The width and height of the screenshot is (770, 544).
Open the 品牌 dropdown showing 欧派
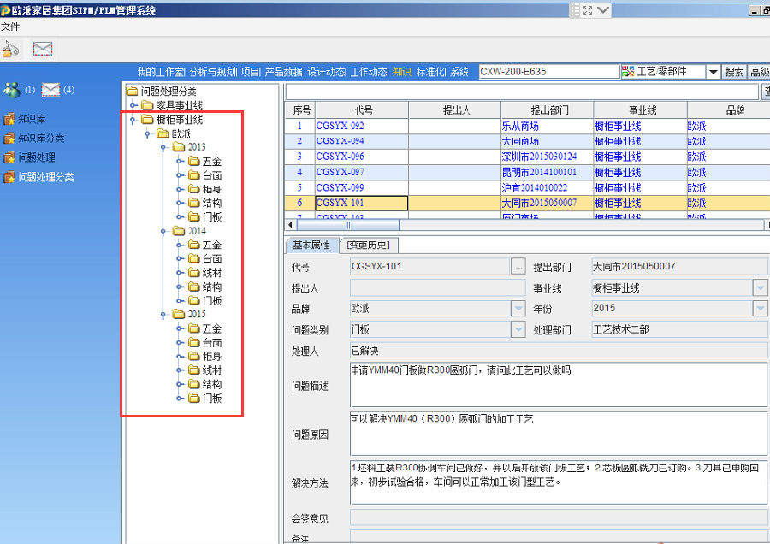click(x=518, y=308)
